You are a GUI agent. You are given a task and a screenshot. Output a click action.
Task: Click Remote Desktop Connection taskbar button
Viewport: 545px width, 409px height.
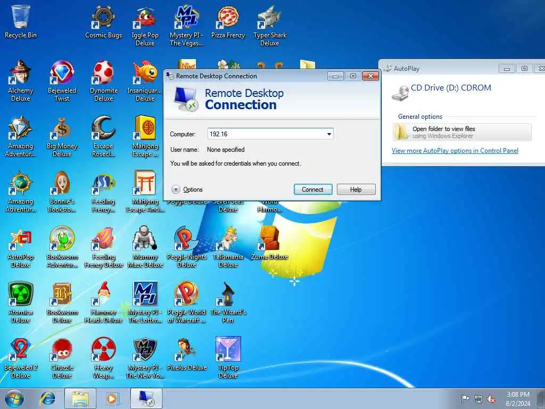(x=146, y=398)
